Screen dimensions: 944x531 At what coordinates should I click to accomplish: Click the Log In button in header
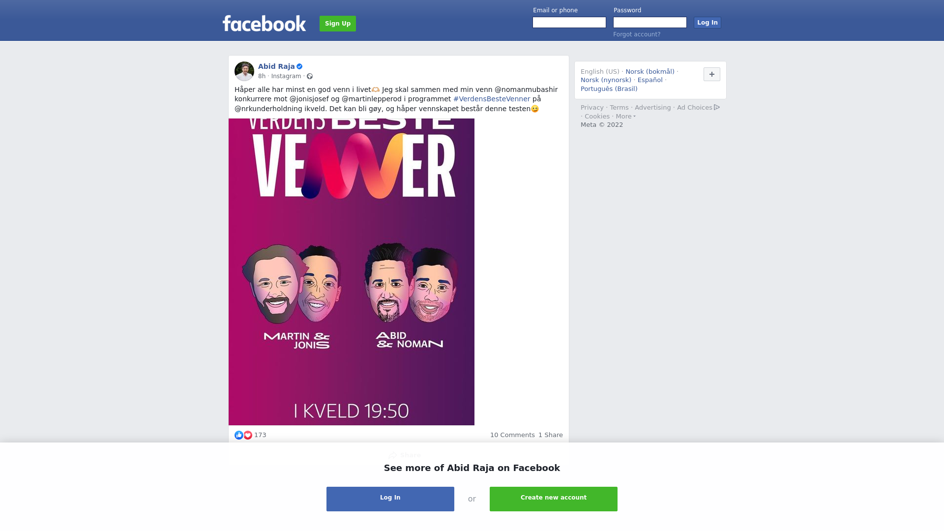click(x=708, y=23)
